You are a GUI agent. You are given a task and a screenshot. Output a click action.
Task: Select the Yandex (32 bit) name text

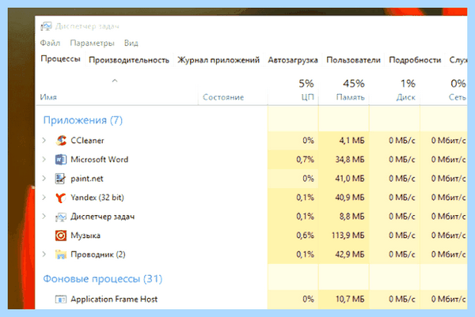click(97, 198)
